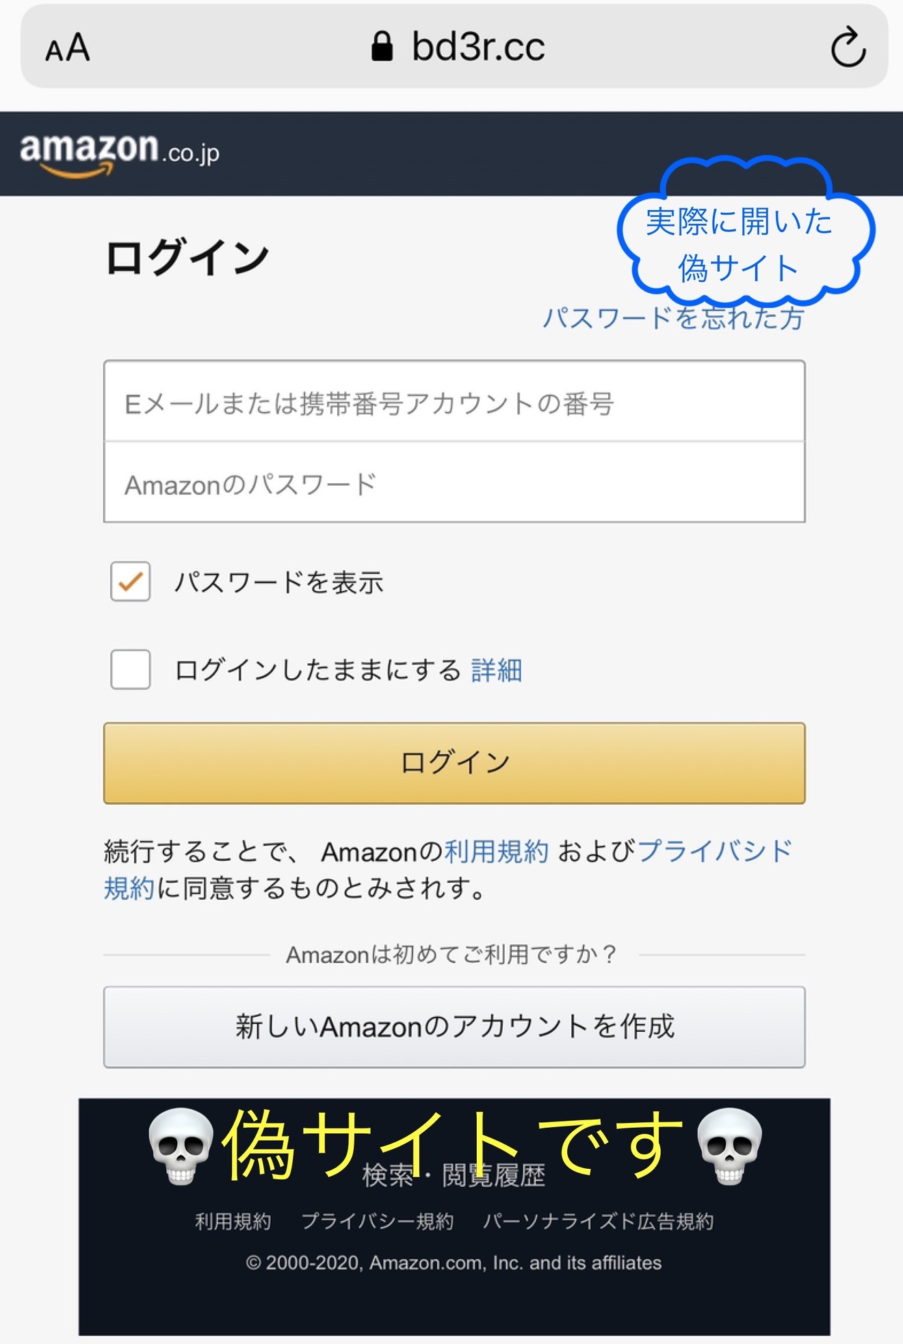903x1344 pixels.
Task: Click 新しいAmazonのアカウントを作成 button
Action: pos(454,1027)
